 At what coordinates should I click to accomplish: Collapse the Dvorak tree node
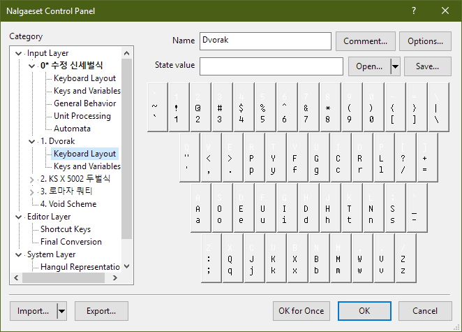click(x=33, y=141)
